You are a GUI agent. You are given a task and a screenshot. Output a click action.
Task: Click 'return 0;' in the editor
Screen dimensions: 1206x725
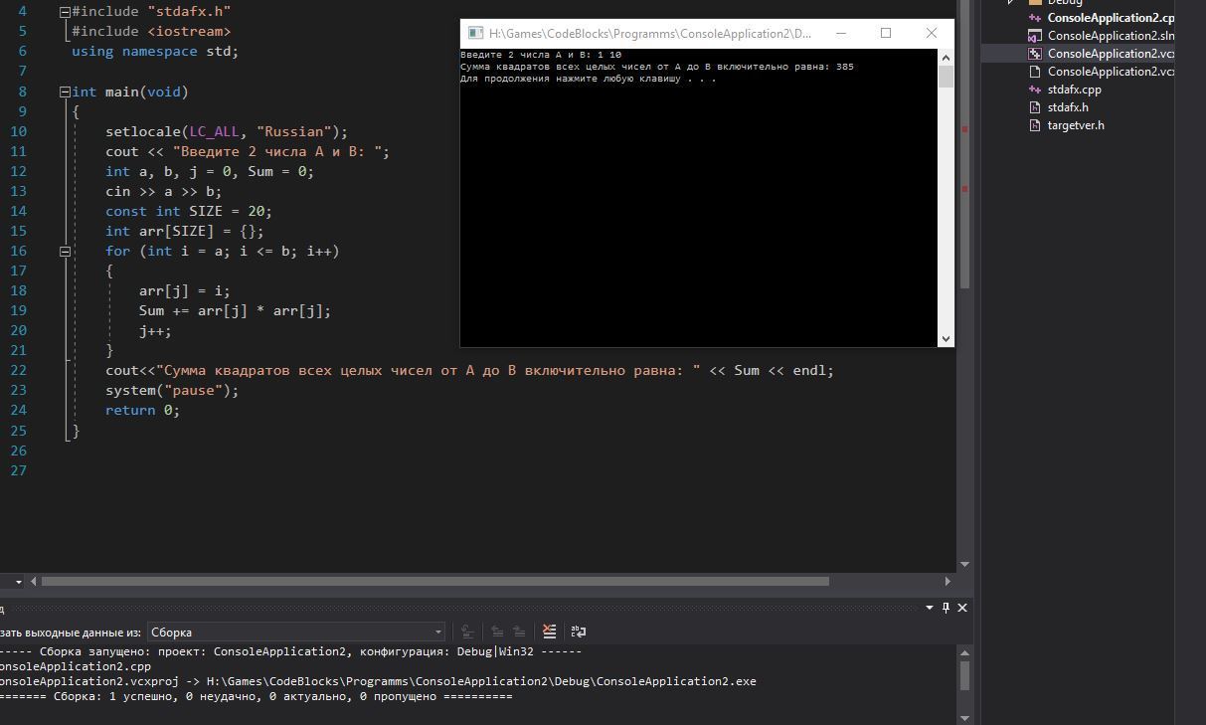143,410
